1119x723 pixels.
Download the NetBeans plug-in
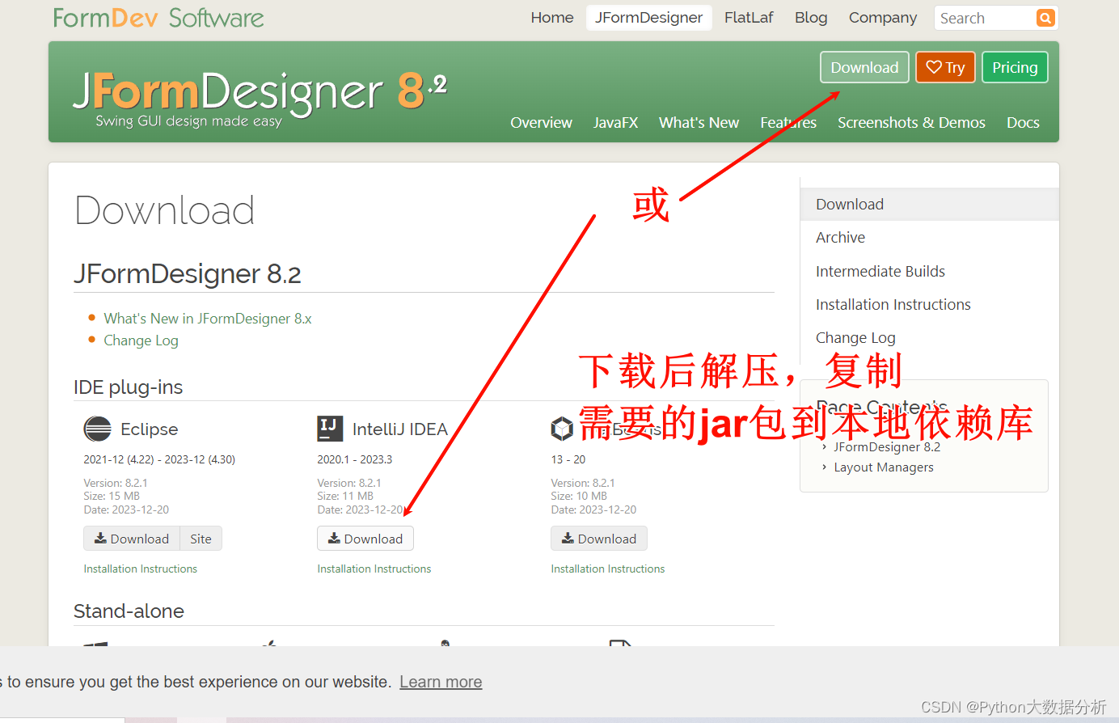click(x=599, y=539)
